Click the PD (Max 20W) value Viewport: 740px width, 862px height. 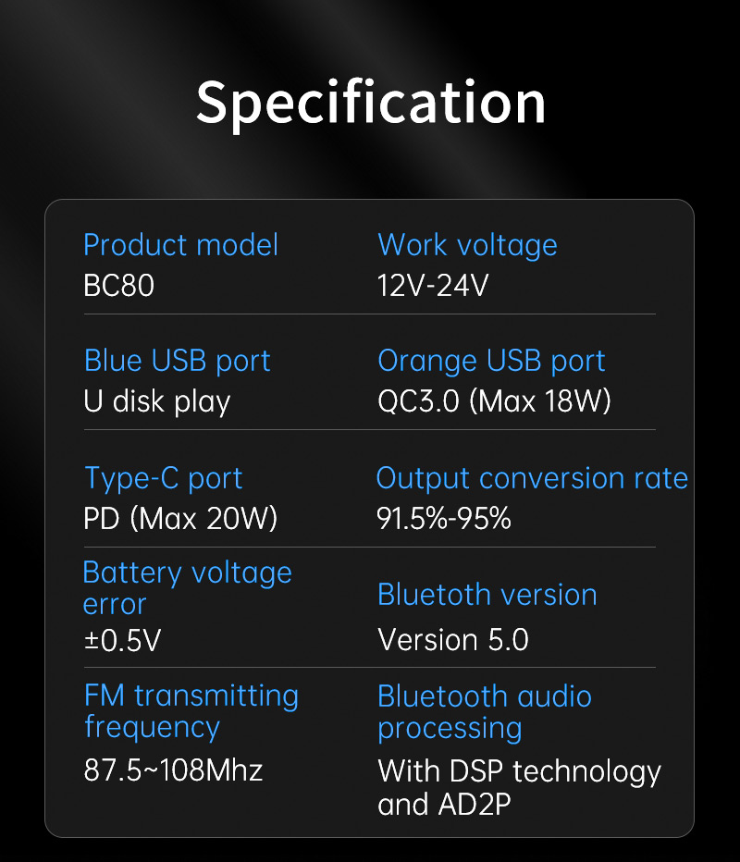pyautogui.click(x=180, y=518)
